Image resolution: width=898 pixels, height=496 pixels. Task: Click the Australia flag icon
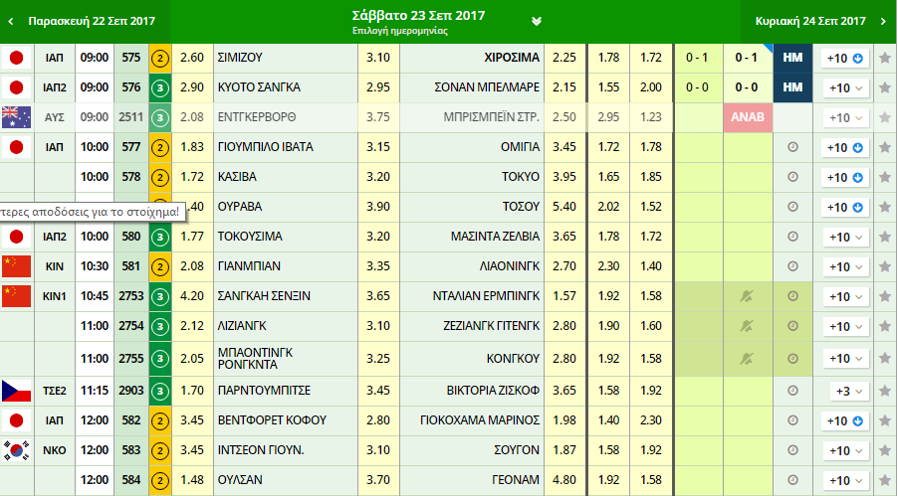coord(16,116)
